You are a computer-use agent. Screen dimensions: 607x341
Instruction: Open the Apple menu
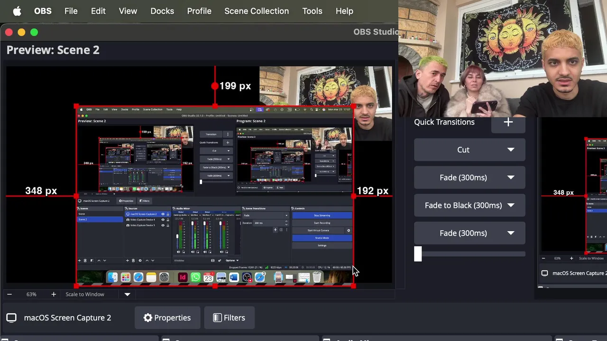pyautogui.click(x=17, y=11)
